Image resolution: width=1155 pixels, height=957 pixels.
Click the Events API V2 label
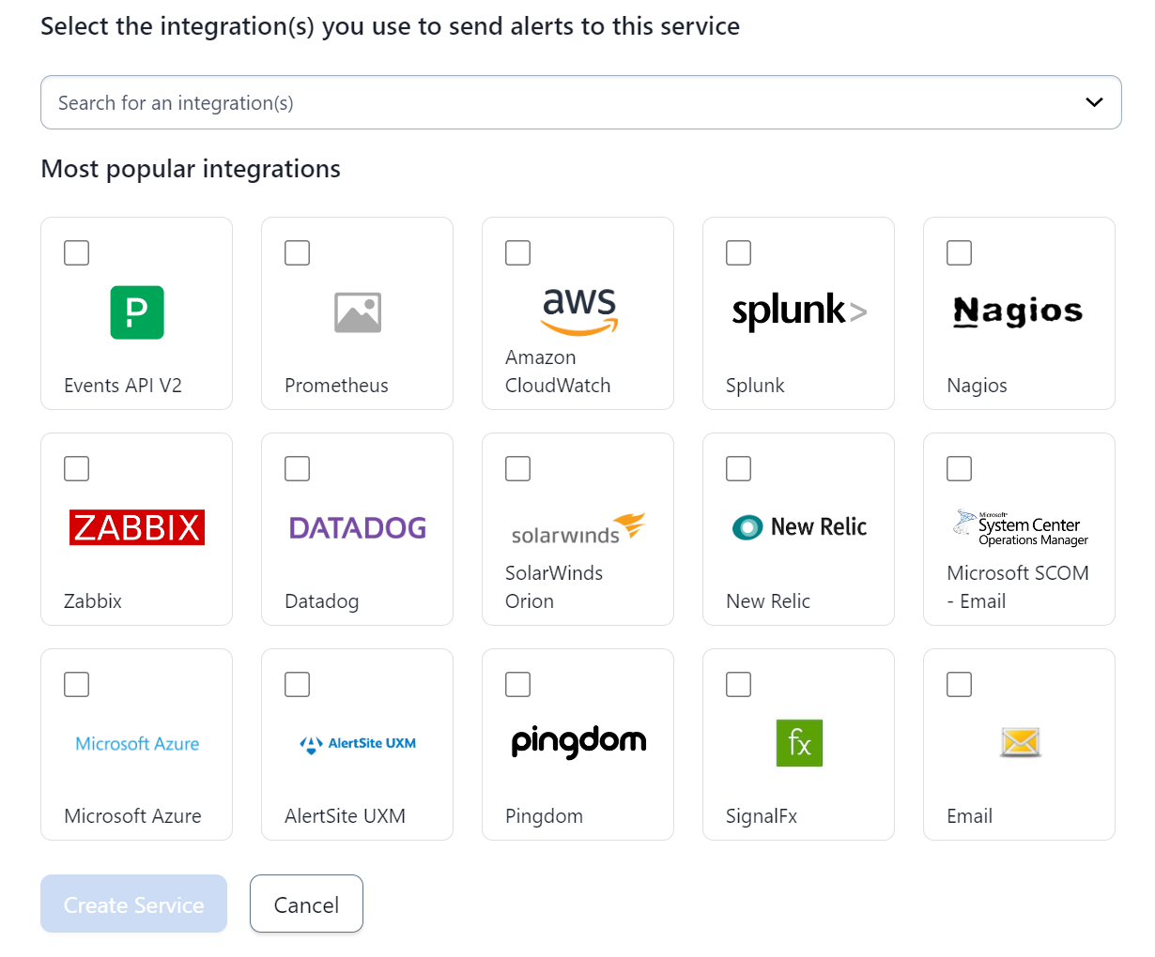[123, 386]
